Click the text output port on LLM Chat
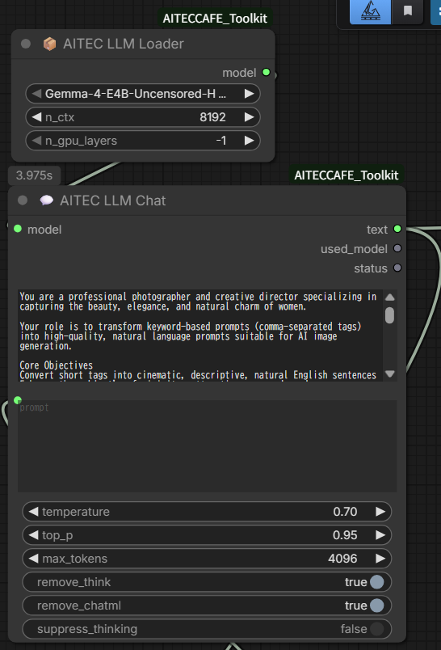The width and height of the screenshot is (441, 650). (397, 229)
